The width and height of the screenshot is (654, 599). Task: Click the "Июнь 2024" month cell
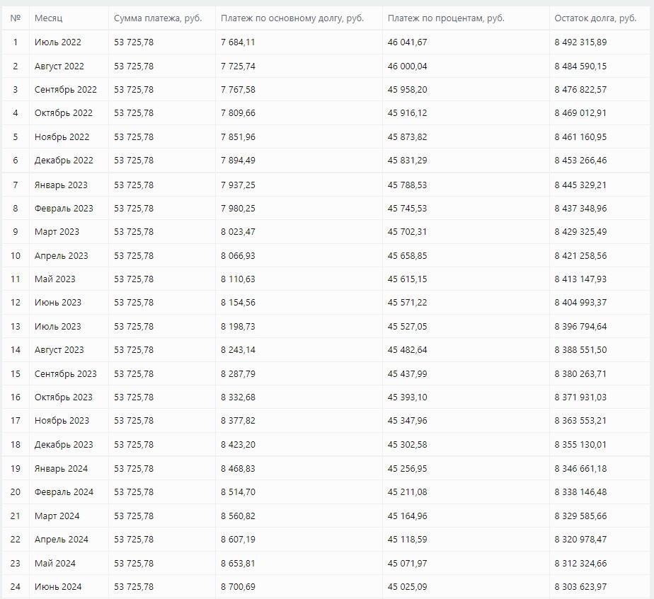point(58,587)
